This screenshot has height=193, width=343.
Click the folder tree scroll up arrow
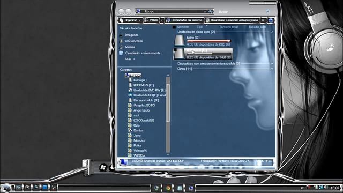pos(168,75)
